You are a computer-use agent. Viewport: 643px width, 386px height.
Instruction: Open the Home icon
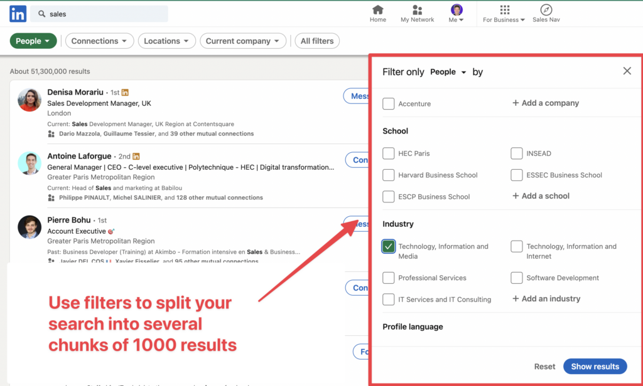click(x=377, y=10)
